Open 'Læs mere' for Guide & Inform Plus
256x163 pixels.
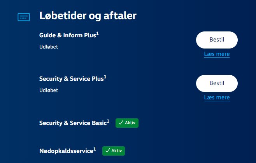pos(217,54)
